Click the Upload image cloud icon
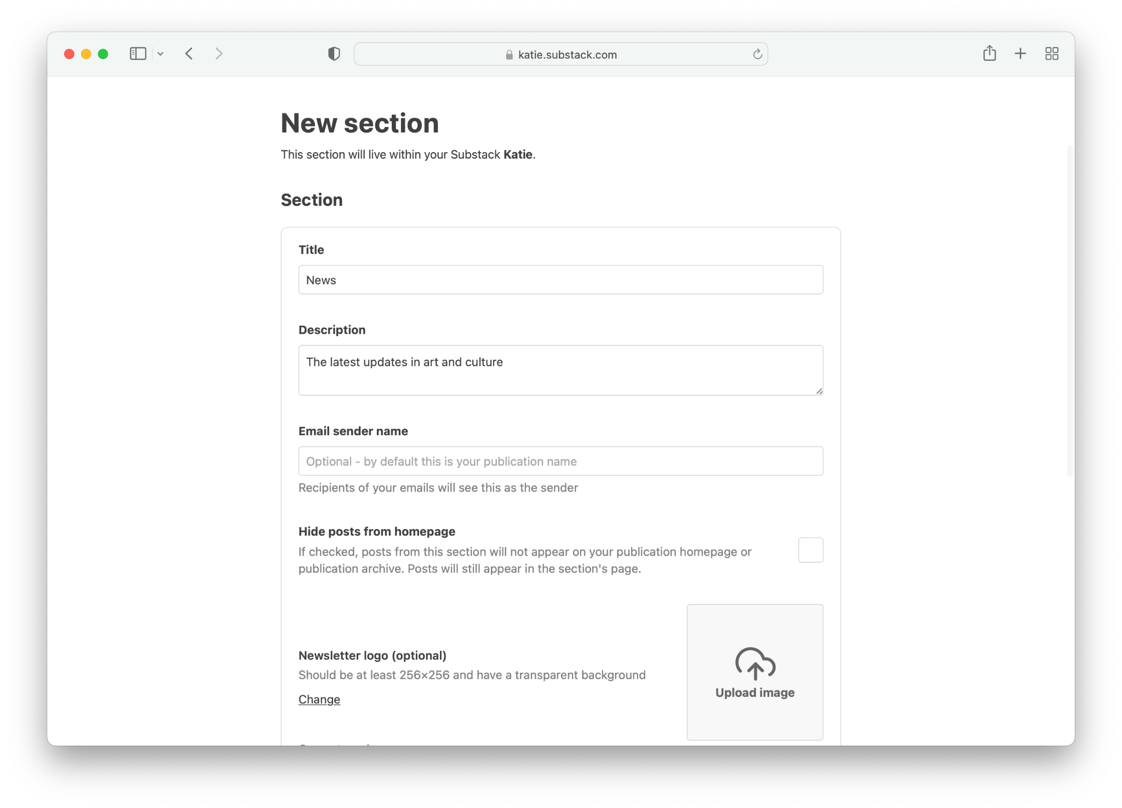This screenshot has width=1122, height=808. 754,665
